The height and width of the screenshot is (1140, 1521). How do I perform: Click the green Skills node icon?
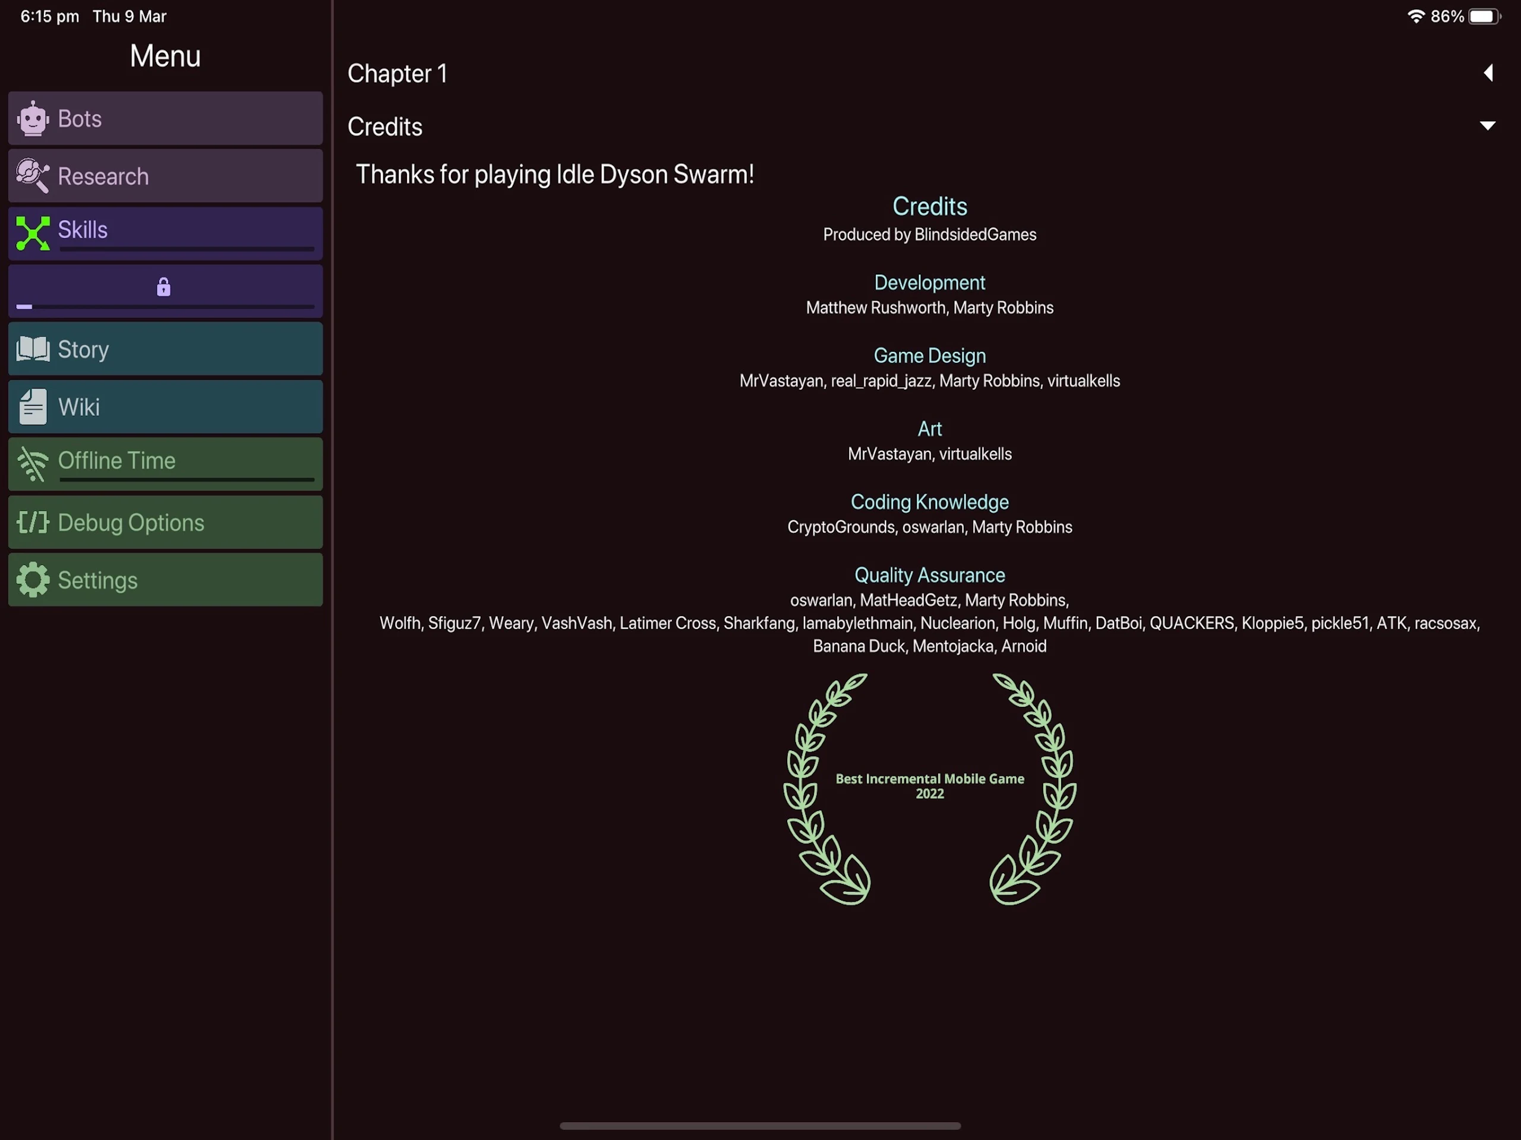point(32,233)
